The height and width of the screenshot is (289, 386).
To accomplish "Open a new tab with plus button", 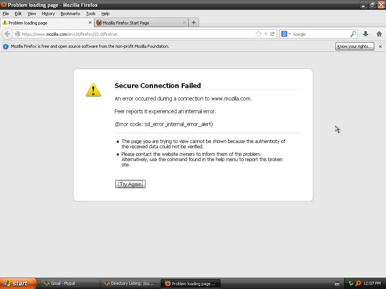I will (x=193, y=23).
